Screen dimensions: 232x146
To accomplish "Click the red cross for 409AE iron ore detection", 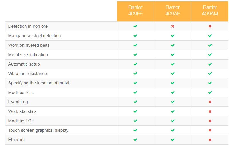I will tap(172, 26).
